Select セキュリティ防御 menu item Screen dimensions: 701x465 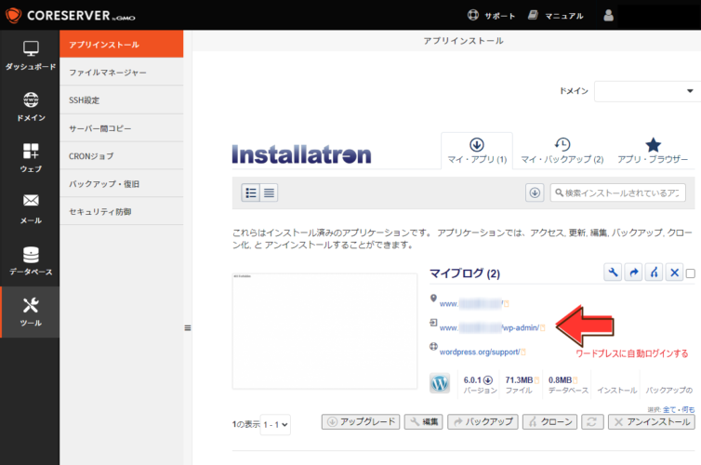coord(121,211)
